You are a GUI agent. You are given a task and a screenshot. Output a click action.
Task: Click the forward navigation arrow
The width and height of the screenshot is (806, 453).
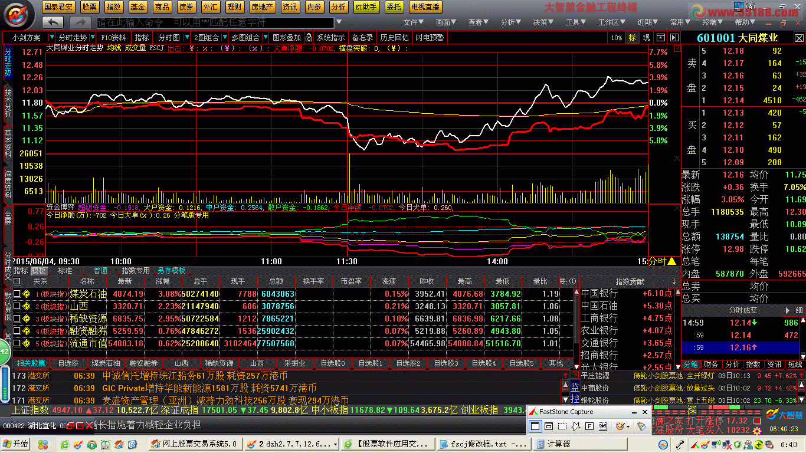[x=80, y=22]
